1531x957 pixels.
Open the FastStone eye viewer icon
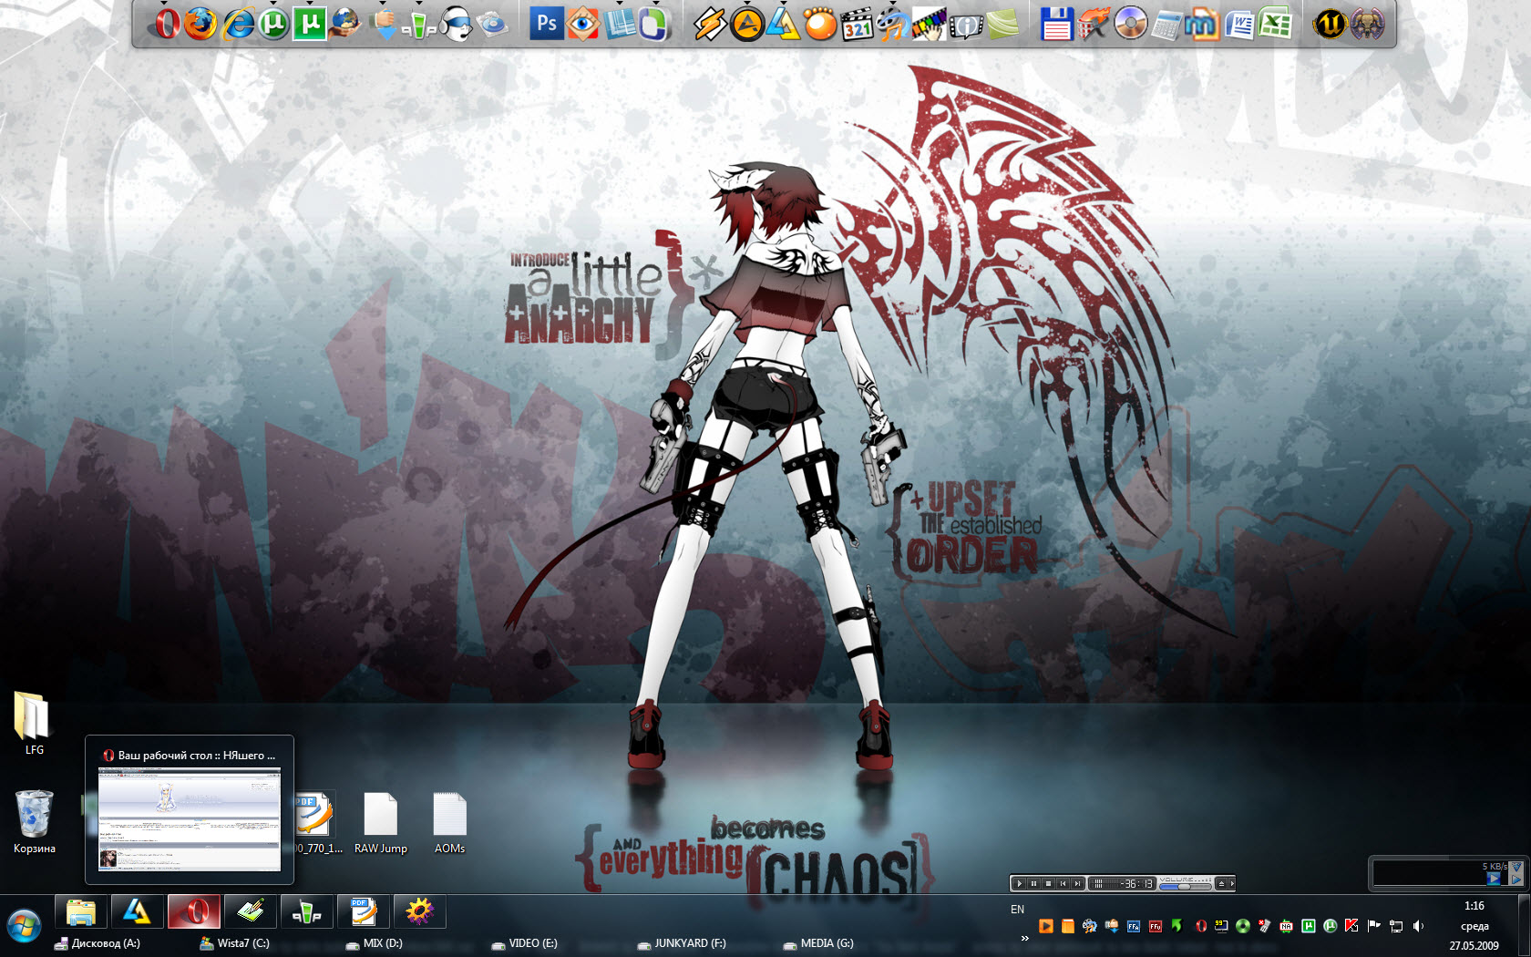(582, 24)
